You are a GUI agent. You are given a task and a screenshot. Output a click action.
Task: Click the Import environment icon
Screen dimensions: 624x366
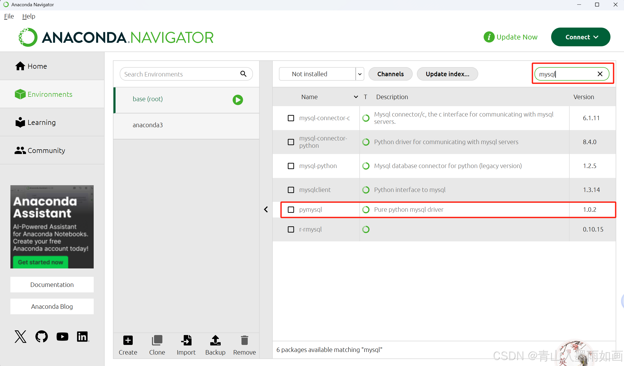click(x=186, y=340)
